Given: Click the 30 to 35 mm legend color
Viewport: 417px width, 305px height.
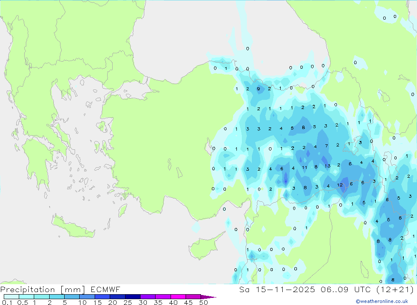Looking at the screenshot, I should tap(148, 297).
